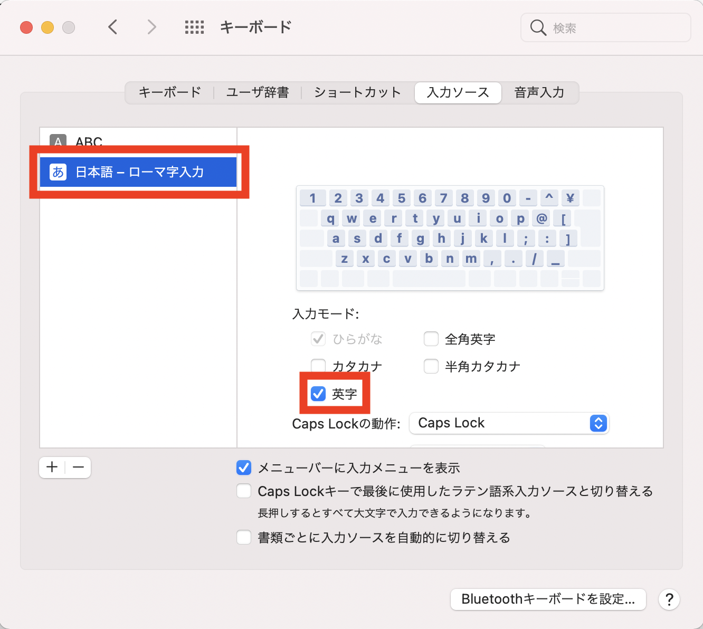Click the A icon next to ABC

[x=57, y=141]
